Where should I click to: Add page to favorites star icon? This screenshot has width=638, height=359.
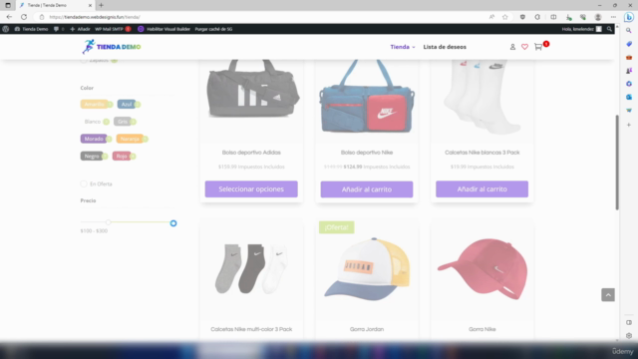[505, 17]
